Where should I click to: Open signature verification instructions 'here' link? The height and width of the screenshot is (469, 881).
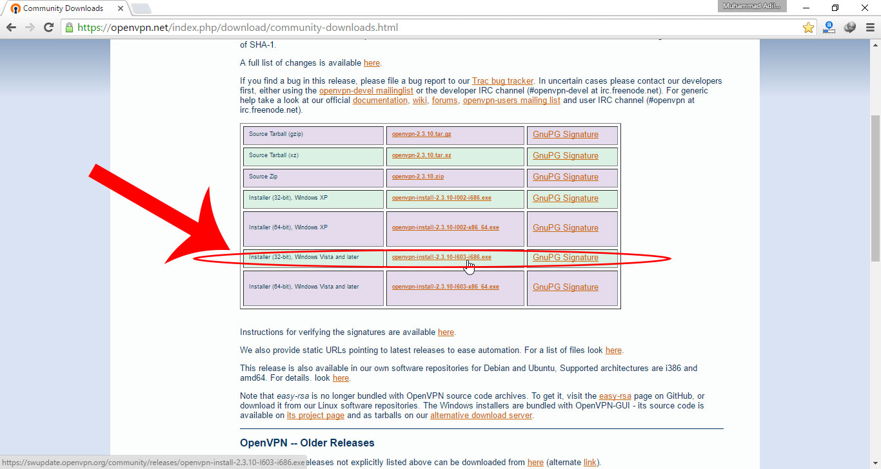point(446,332)
